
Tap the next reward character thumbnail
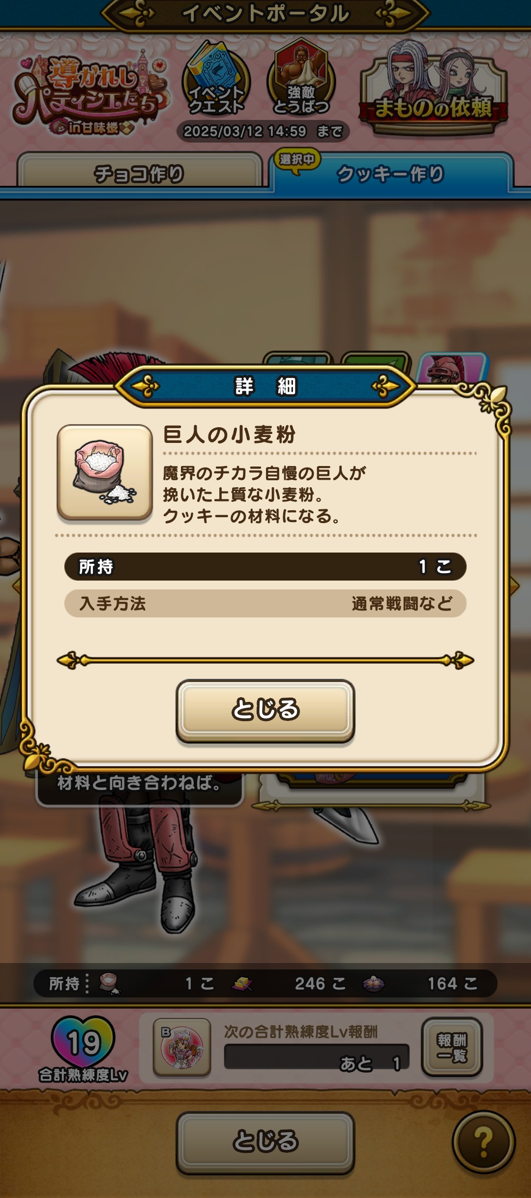click(x=182, y=1047)
